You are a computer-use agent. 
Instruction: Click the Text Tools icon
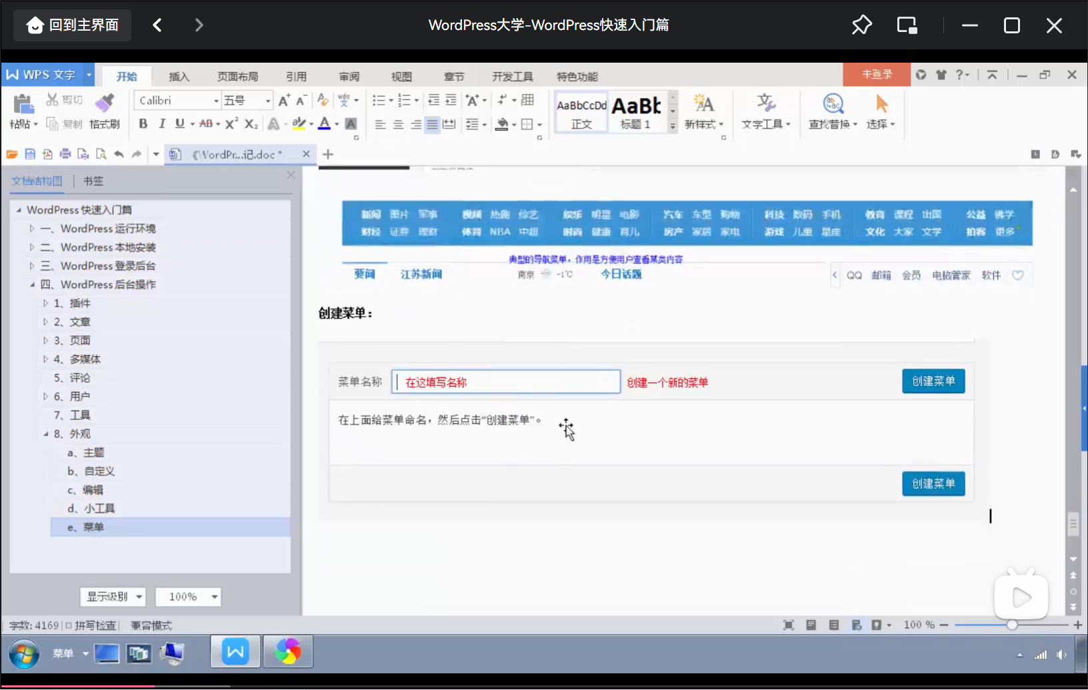(x=766, y=103)
